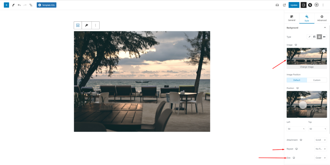Open the laptop device preview icon
330x165 pixels.
coord(277,5)
